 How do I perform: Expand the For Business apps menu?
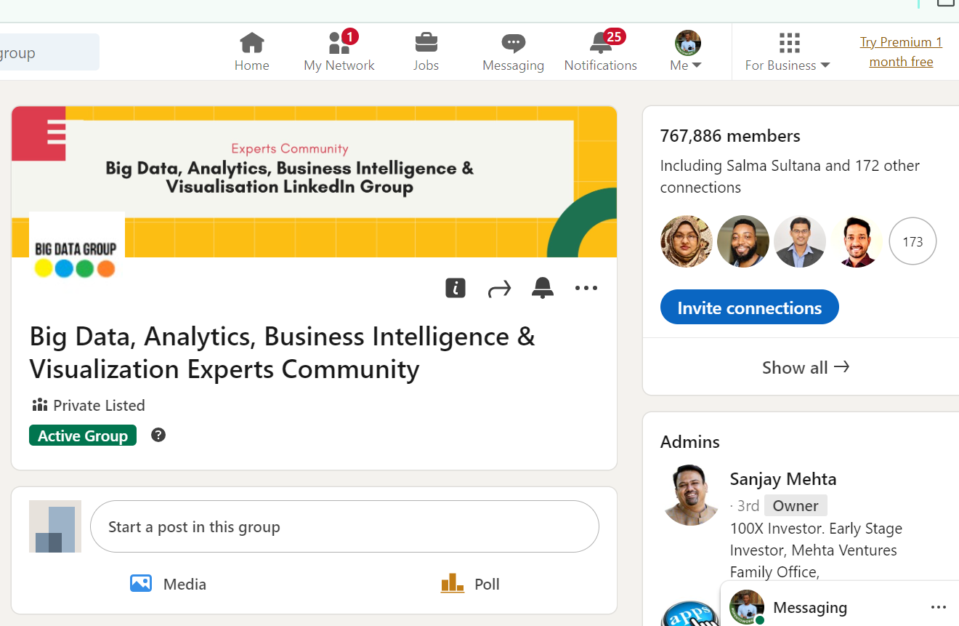(x=788, y=51)
